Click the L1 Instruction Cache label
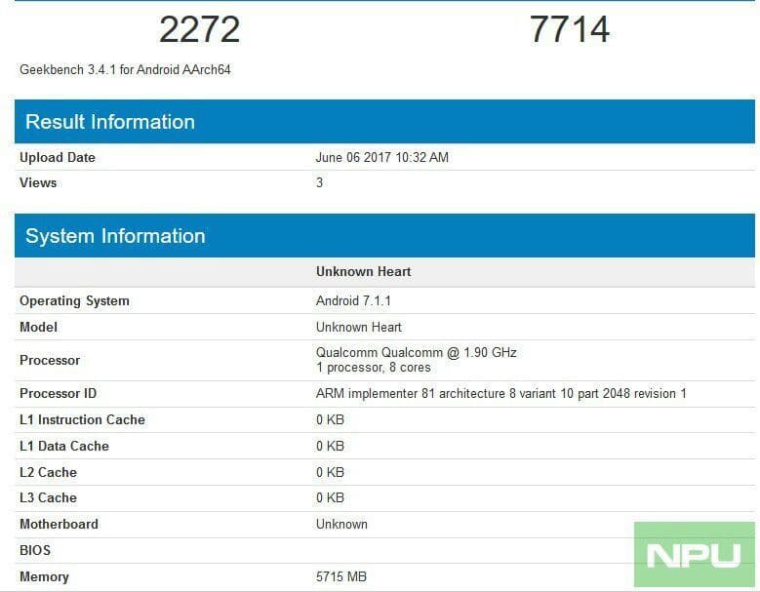Image resolution: width=760 pixels, height=592 pixels. tap(82, 419)
